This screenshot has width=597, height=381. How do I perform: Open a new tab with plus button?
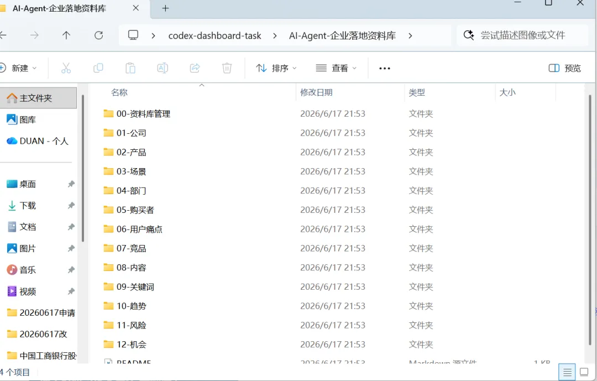pos(165,8)
